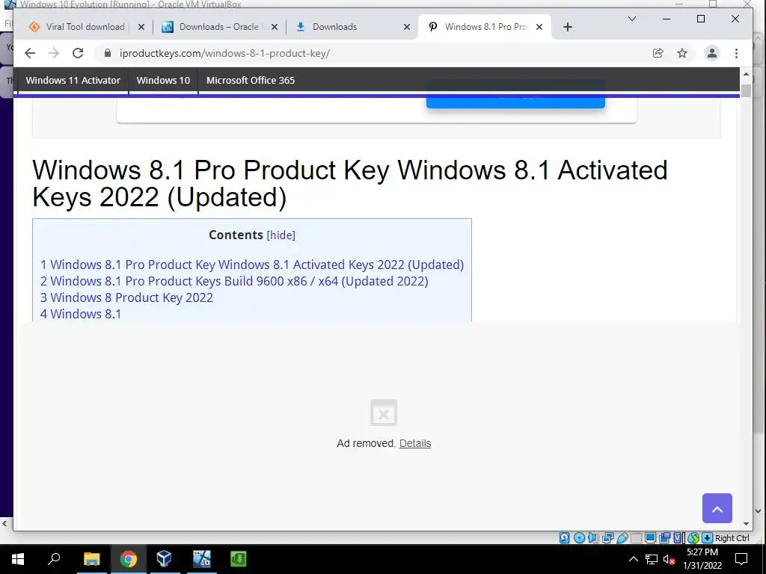
Task: Close the Downloads – Oracle tab
Action: click(x=275, y=27)
